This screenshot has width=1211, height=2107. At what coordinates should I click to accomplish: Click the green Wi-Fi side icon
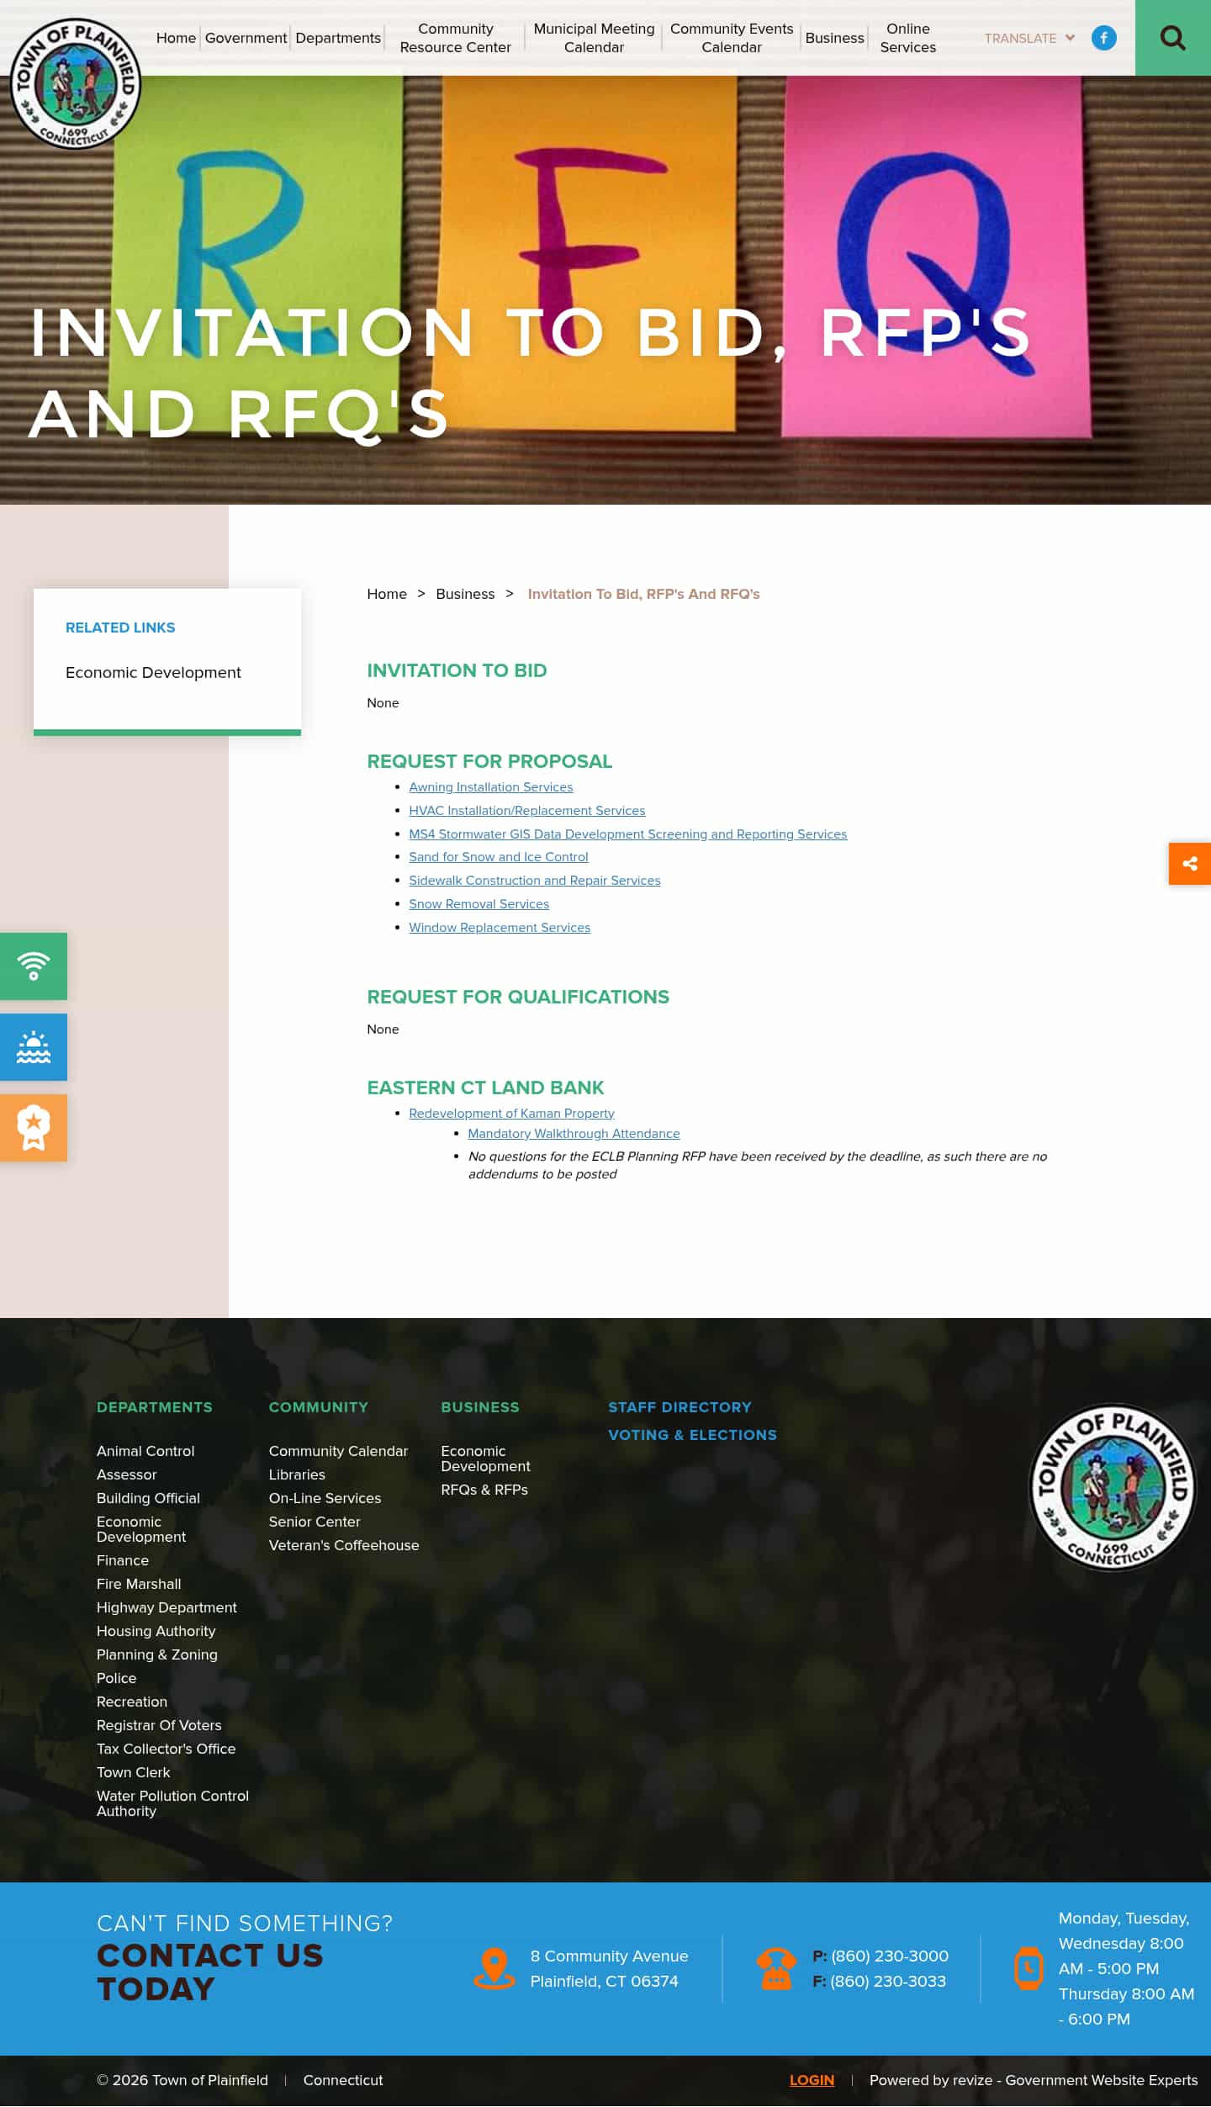(34, 966)
